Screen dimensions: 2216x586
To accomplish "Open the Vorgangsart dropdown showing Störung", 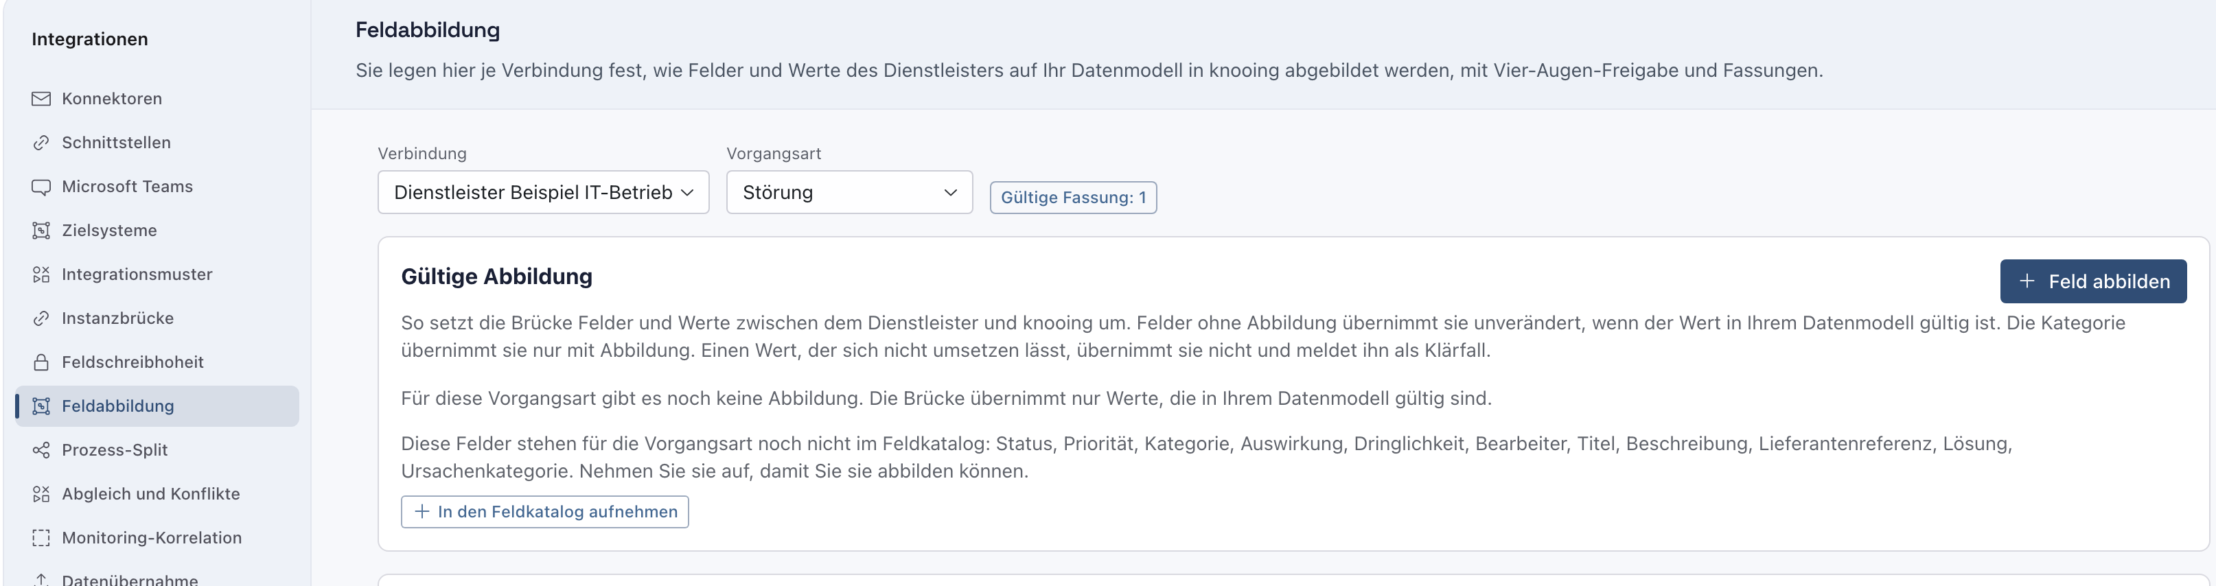I will click(x=849, y=192).
